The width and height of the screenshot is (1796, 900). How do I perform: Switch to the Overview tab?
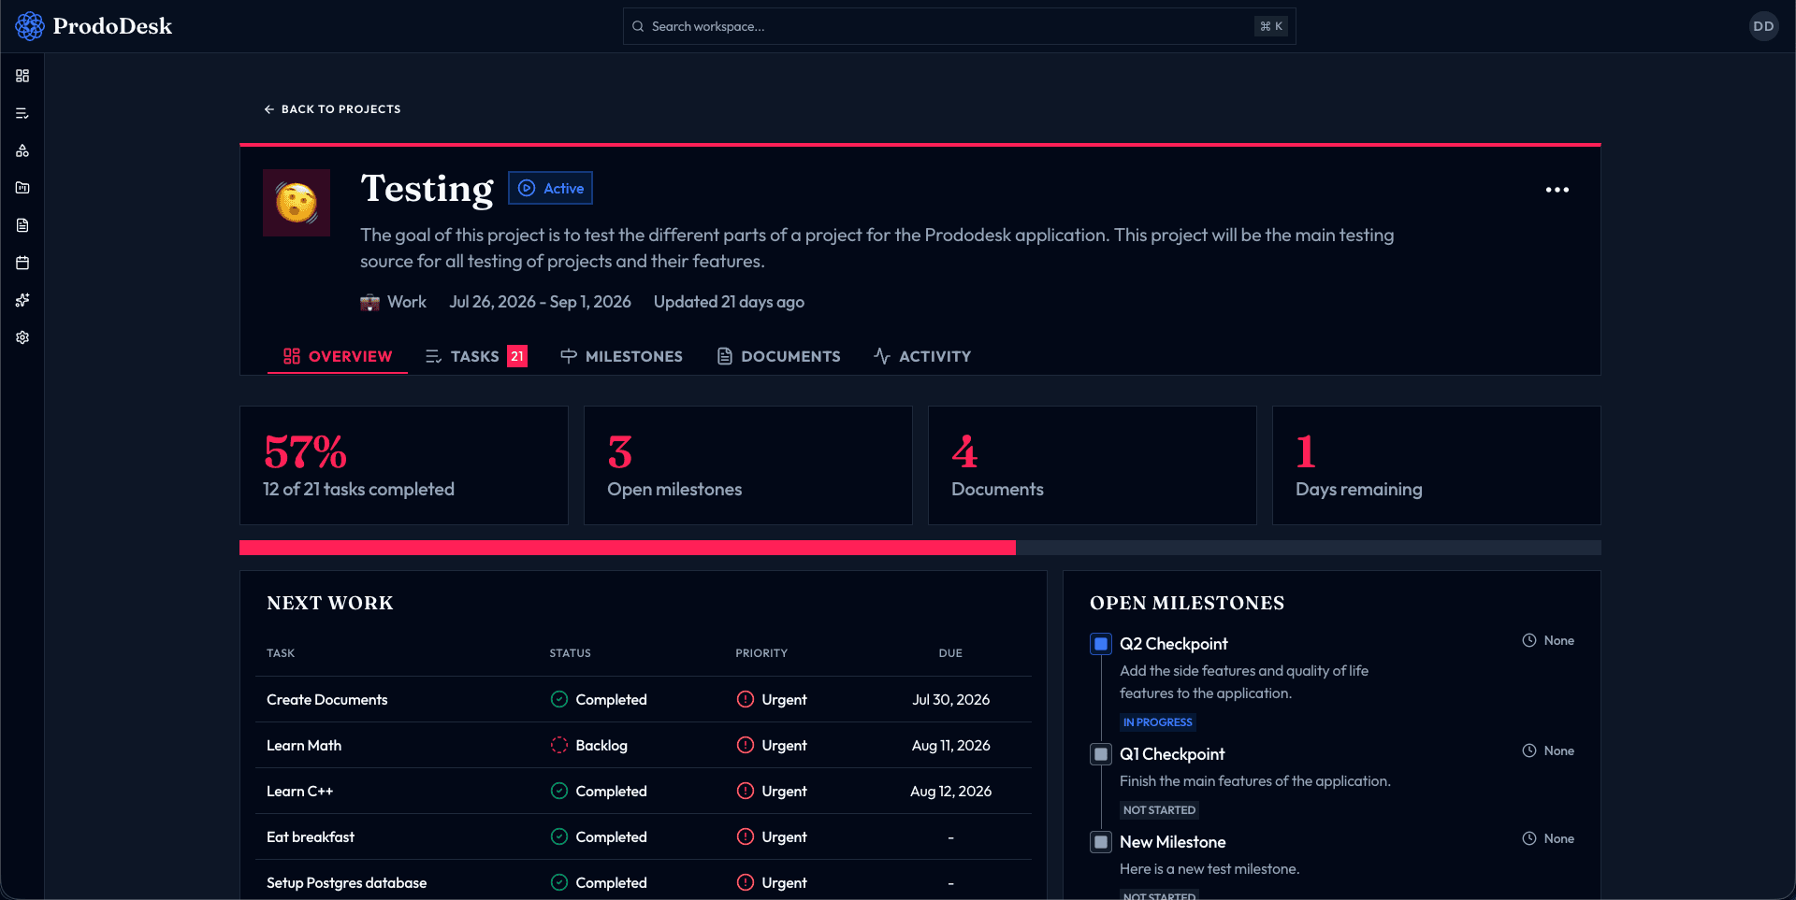[338, 356]
